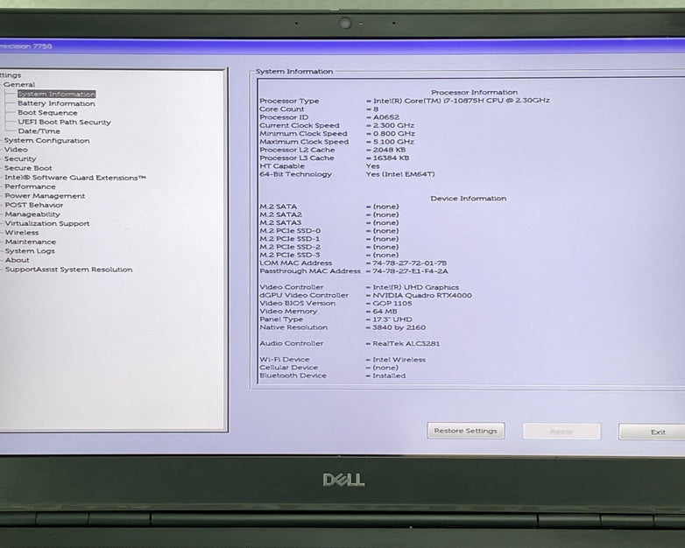Open the System Logs category

(x=30, y=251)
